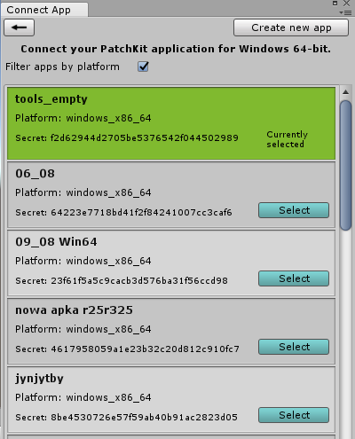
Task: Close the Connect App window
Action: pyautogui.click(x=346, y=4)
